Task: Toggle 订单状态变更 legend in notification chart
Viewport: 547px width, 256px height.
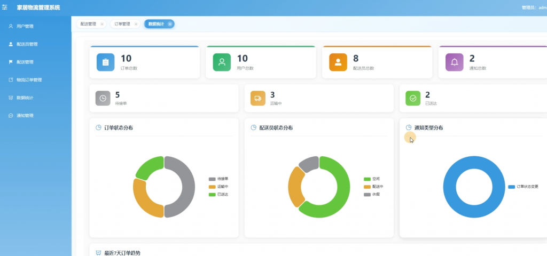Action: [x=523, y=187]
